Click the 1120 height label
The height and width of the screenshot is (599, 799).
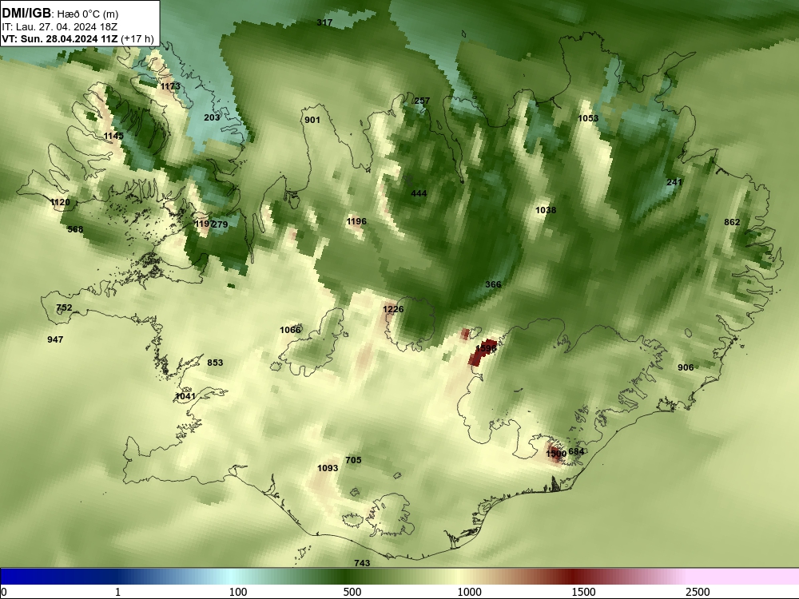pyautogui.click(x=60, y=203)
